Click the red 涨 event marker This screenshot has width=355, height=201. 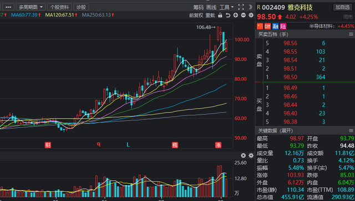coord(218,145)
